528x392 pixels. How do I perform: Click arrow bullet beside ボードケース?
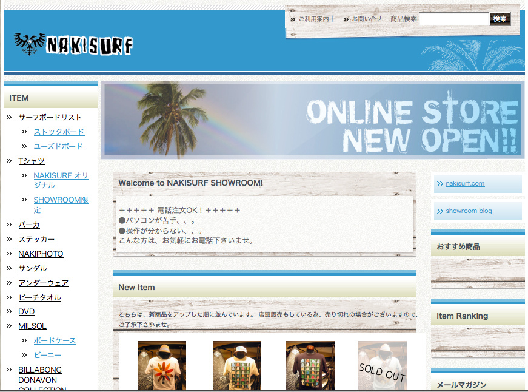point(24,340)
